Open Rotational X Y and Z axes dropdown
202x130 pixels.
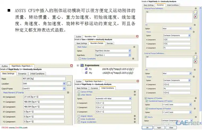click(190, 112)
